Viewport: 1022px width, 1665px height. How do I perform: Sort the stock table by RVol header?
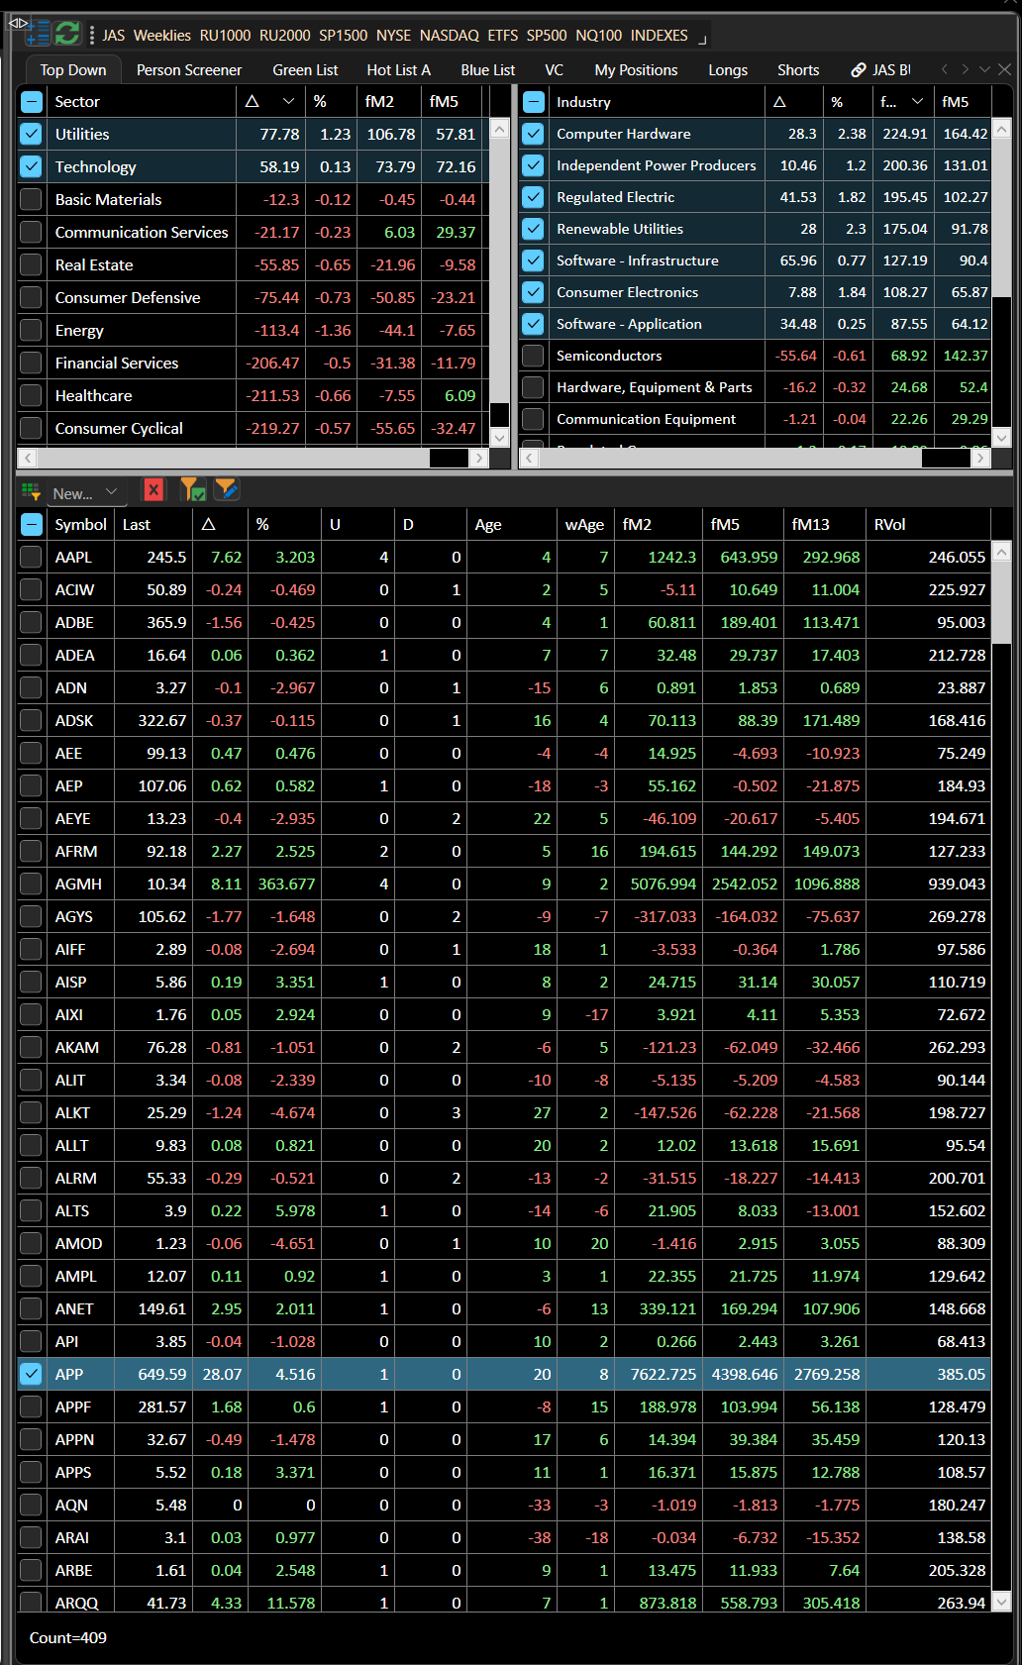pos(889,524)
